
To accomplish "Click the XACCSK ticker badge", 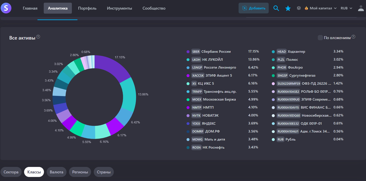I will tap(198, 75).
